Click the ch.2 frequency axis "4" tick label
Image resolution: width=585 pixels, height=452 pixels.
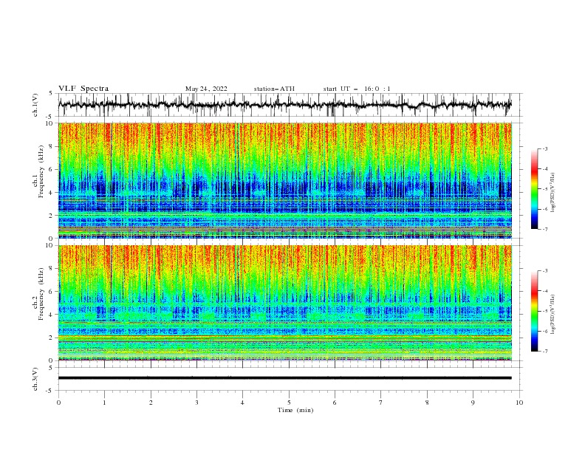pyautogui.click(x=51, y=315)
